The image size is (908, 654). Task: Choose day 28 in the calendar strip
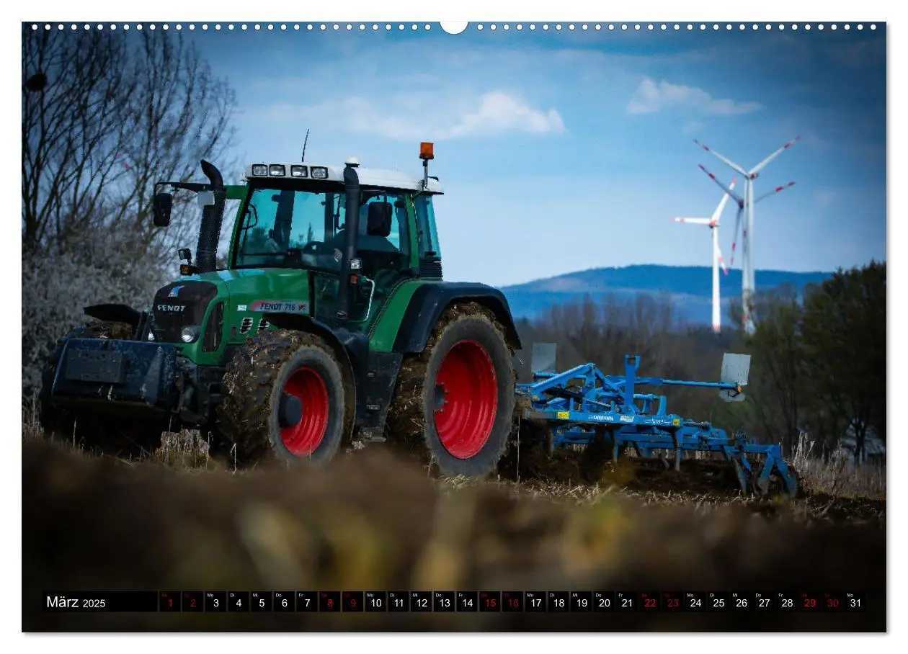(x=785, y=602)
